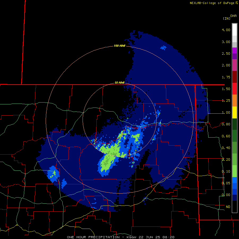Click the 100 NMI range ring label
Image resolution: width=239 pixels, height=239 pixels.
click(x=119, y=46)
